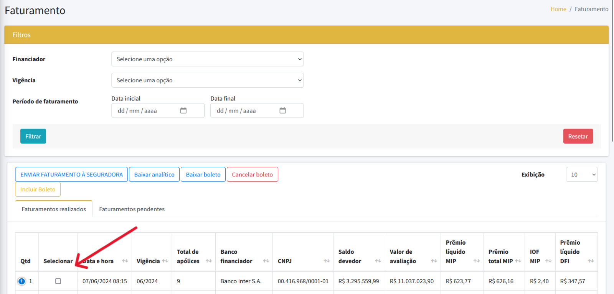Select the CNPJ cell 00.416.968/0001-01

pyautogui.click(x=303, y=281)
